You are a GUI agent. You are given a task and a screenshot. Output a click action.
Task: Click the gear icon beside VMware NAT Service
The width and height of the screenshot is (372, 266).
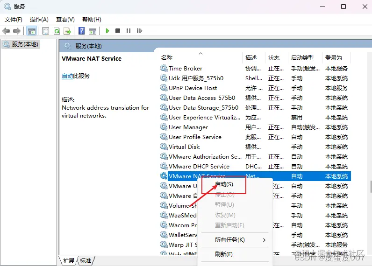coord(164,176)
